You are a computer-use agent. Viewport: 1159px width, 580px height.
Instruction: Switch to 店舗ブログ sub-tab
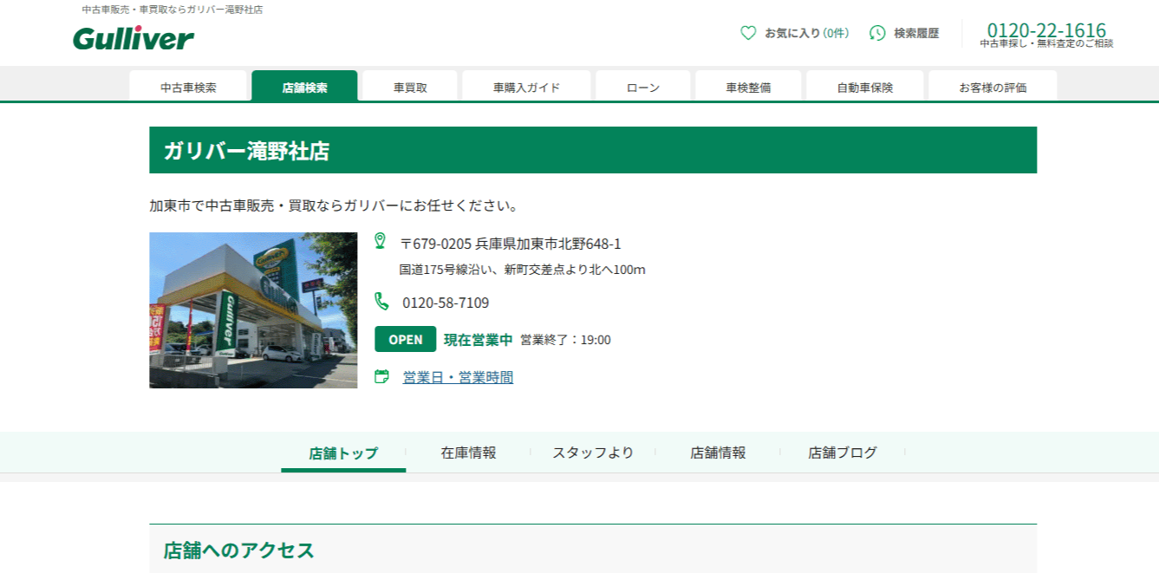[843, 453]
